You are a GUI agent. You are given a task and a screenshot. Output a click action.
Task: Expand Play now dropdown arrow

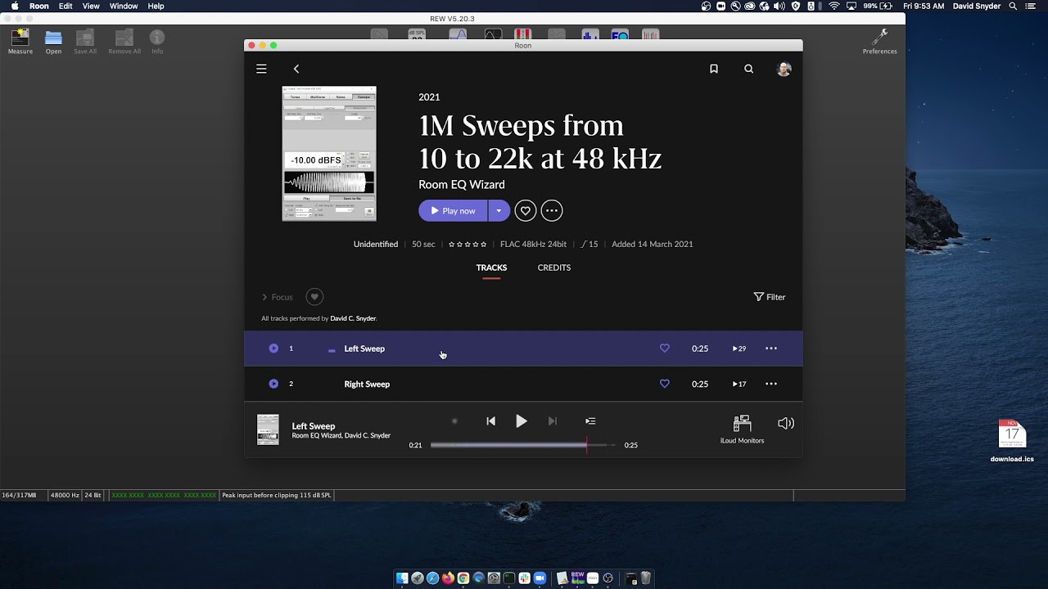click(x=499, y=211)
